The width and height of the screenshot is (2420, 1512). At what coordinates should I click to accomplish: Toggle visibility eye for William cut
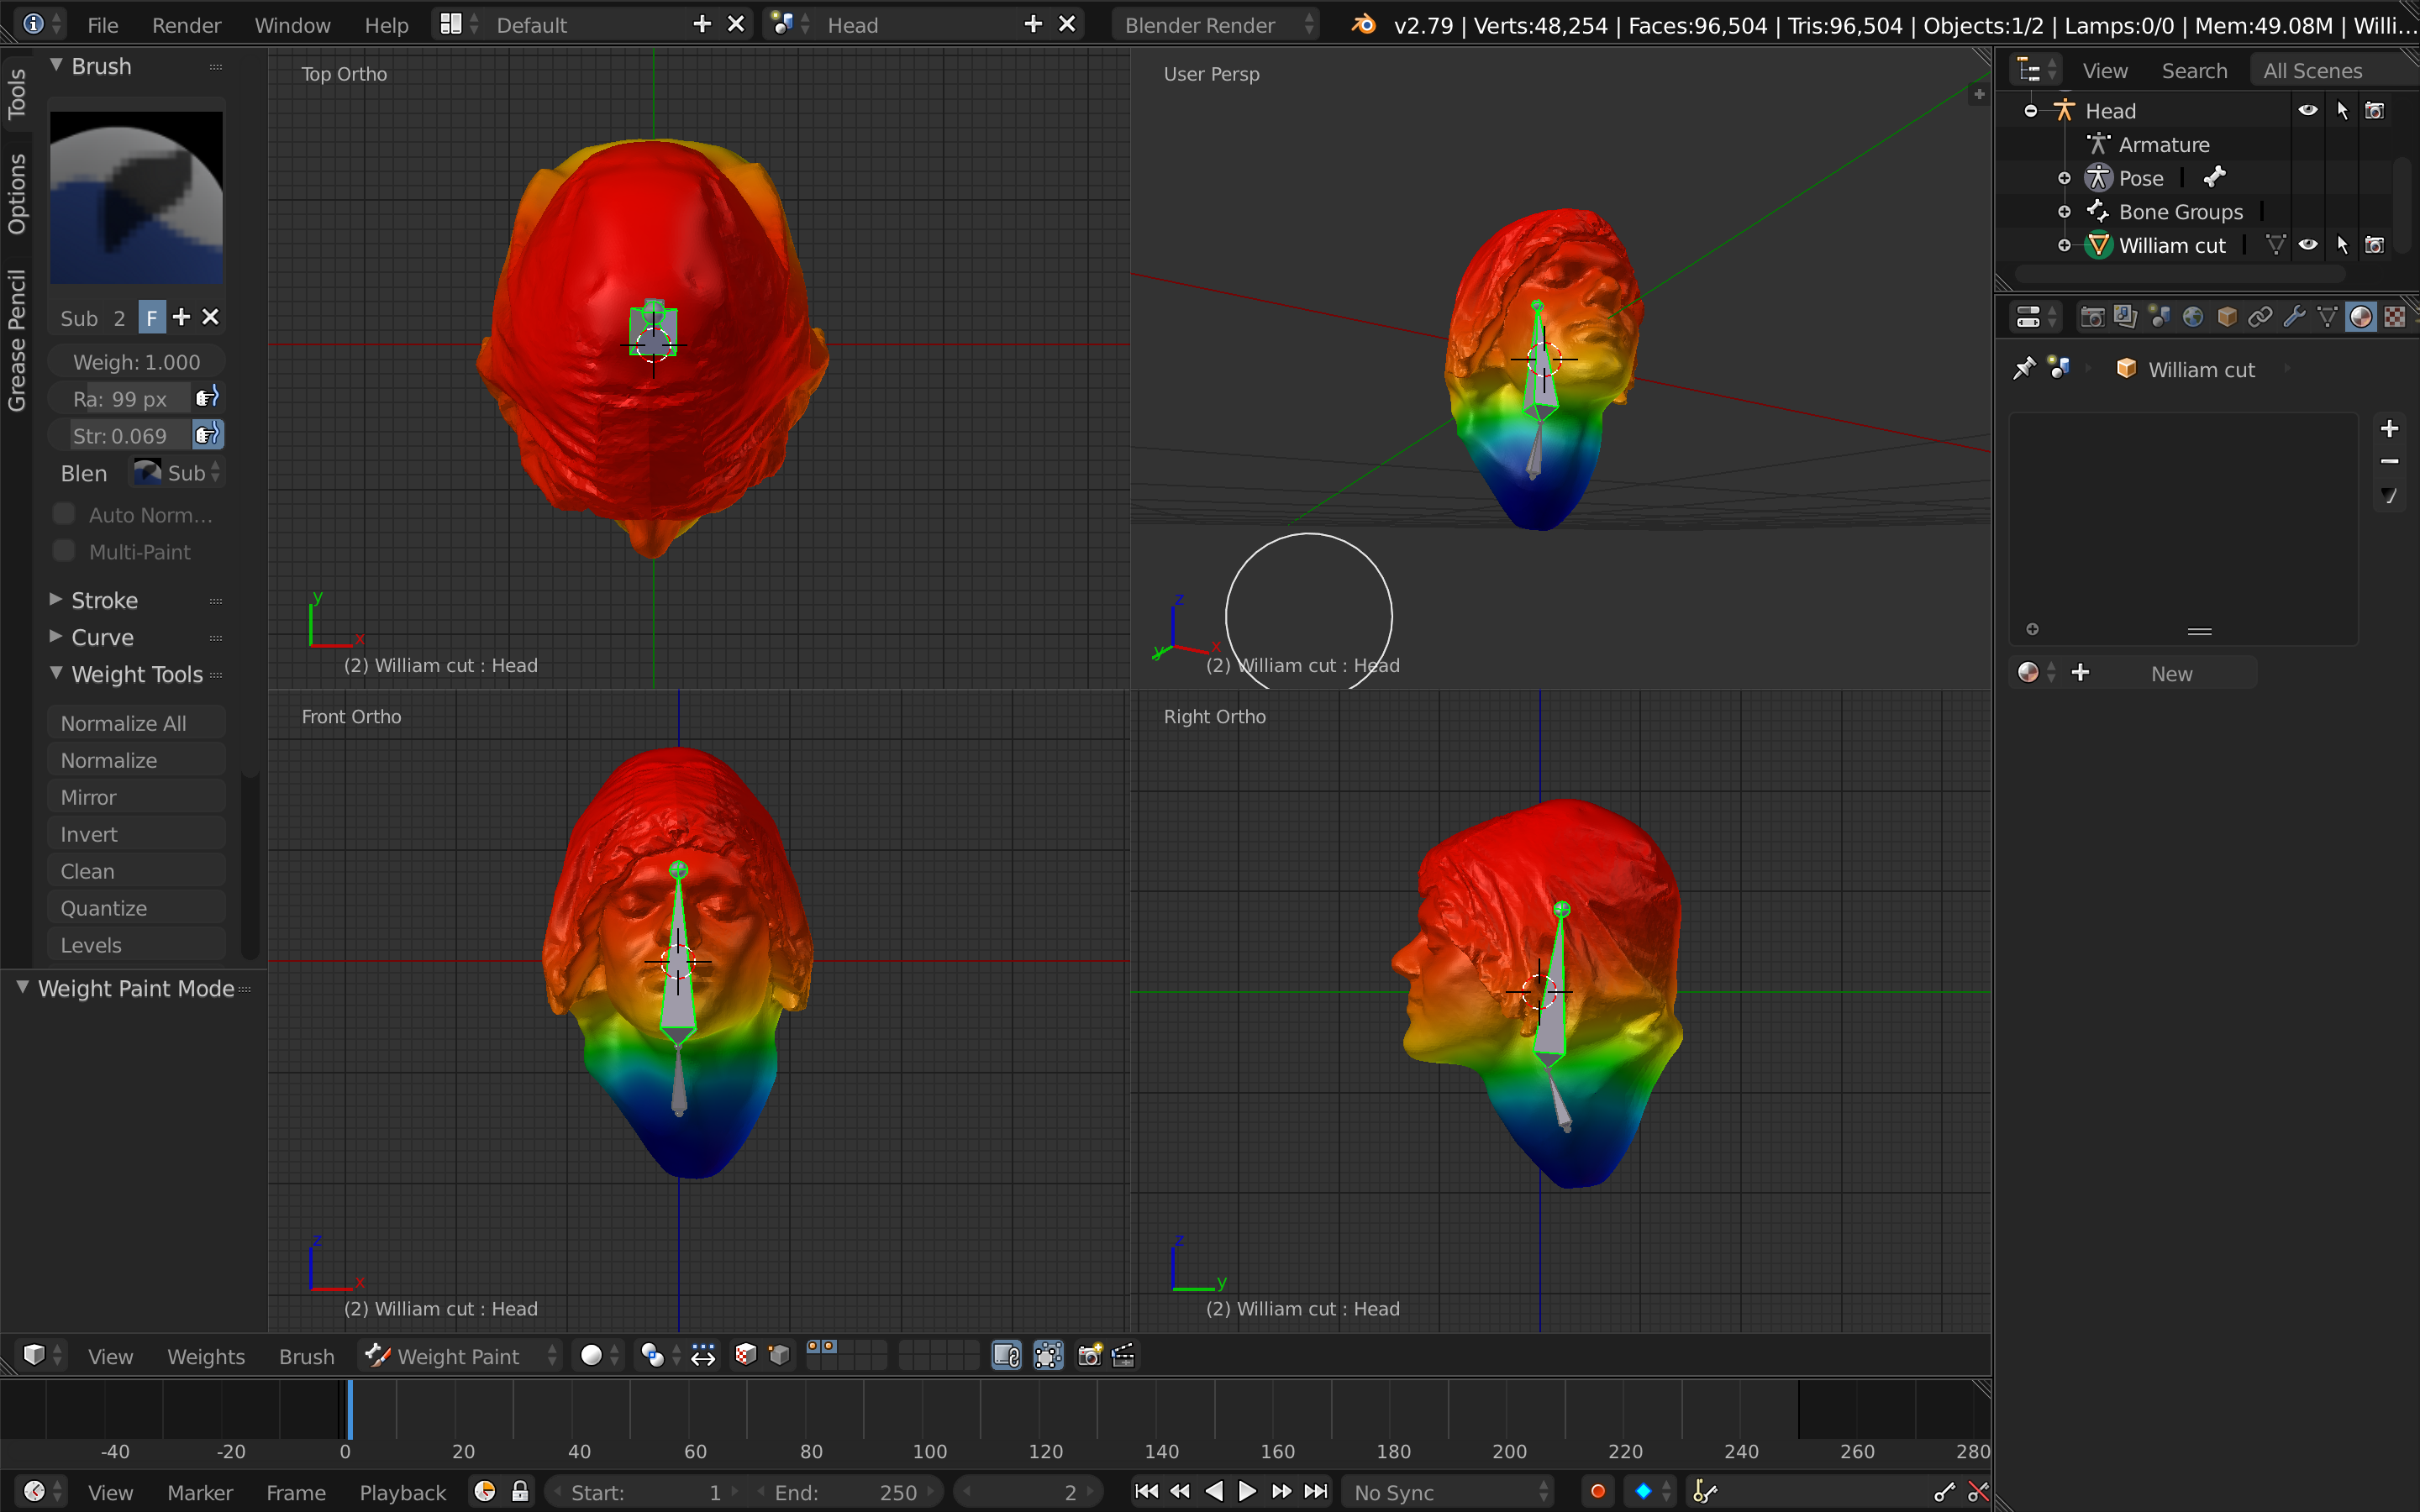click(x=2308, y=245)
